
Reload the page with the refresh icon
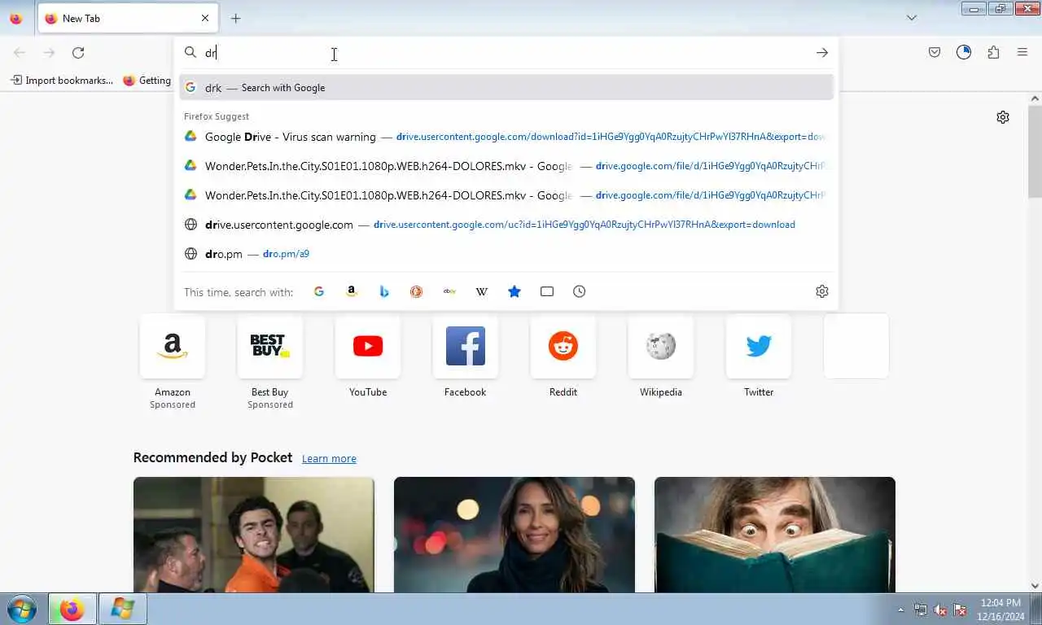click(x=78, y=53)
